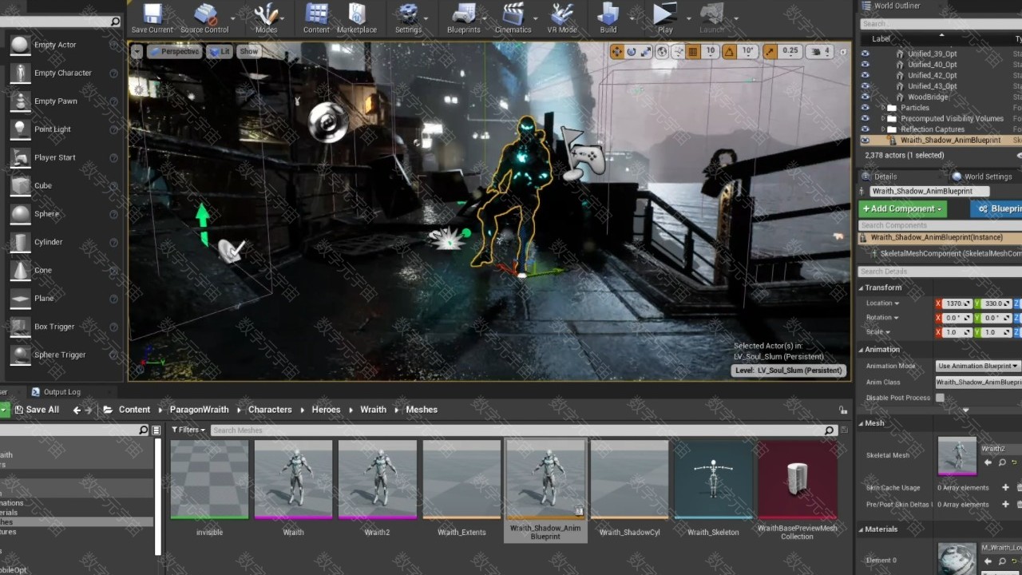The width and height of the screenshot is (1022, 575).
Task: Click Heroes in breadcrumb path
Action: click(x=326, y=410)
